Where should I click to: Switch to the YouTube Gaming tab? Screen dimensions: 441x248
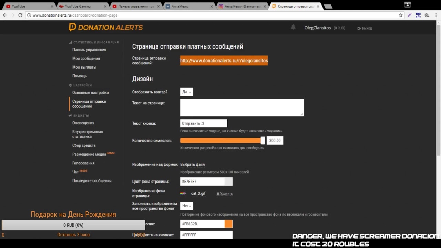[x=83, y=6]
